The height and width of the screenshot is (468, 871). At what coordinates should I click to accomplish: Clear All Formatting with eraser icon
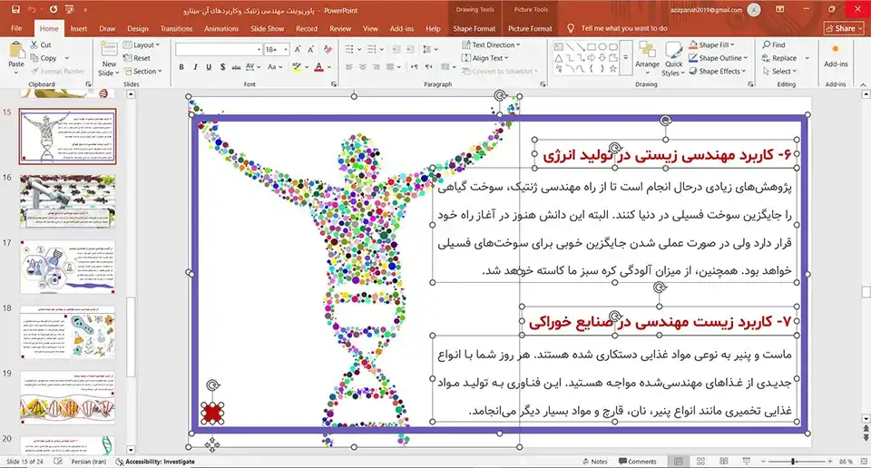point(328,49)
